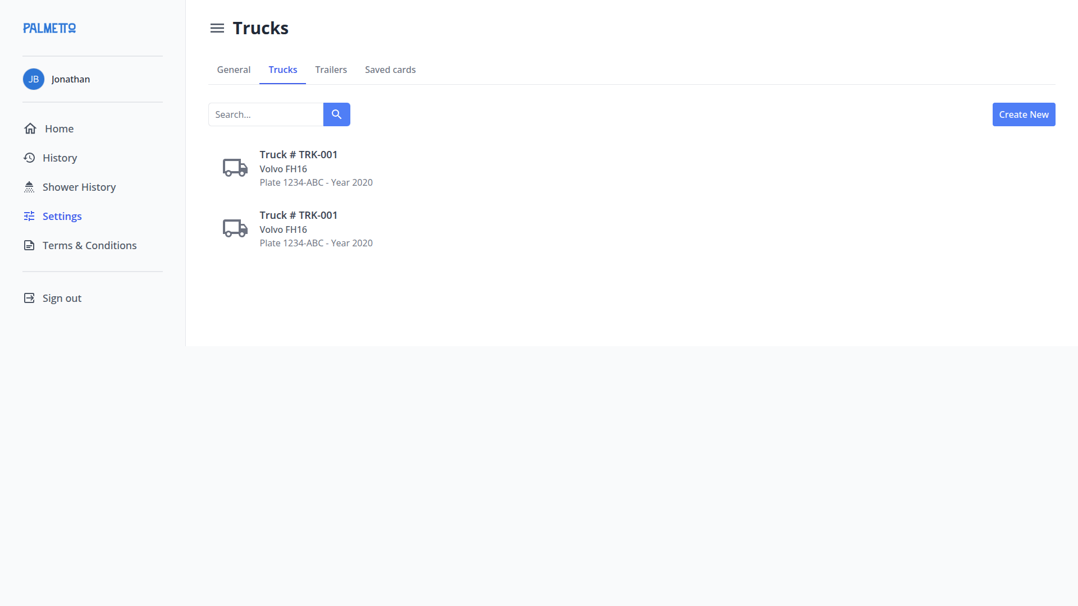
Task: Click the Sign out exit icon
Action: click(29, 298)
